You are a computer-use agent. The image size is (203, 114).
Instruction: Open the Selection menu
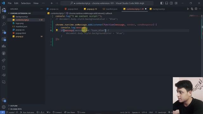[26, 3]
